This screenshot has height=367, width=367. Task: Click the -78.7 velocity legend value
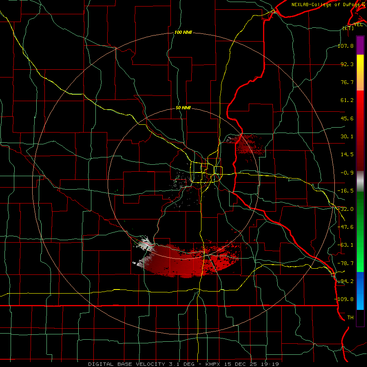click(x=345, y=263)
